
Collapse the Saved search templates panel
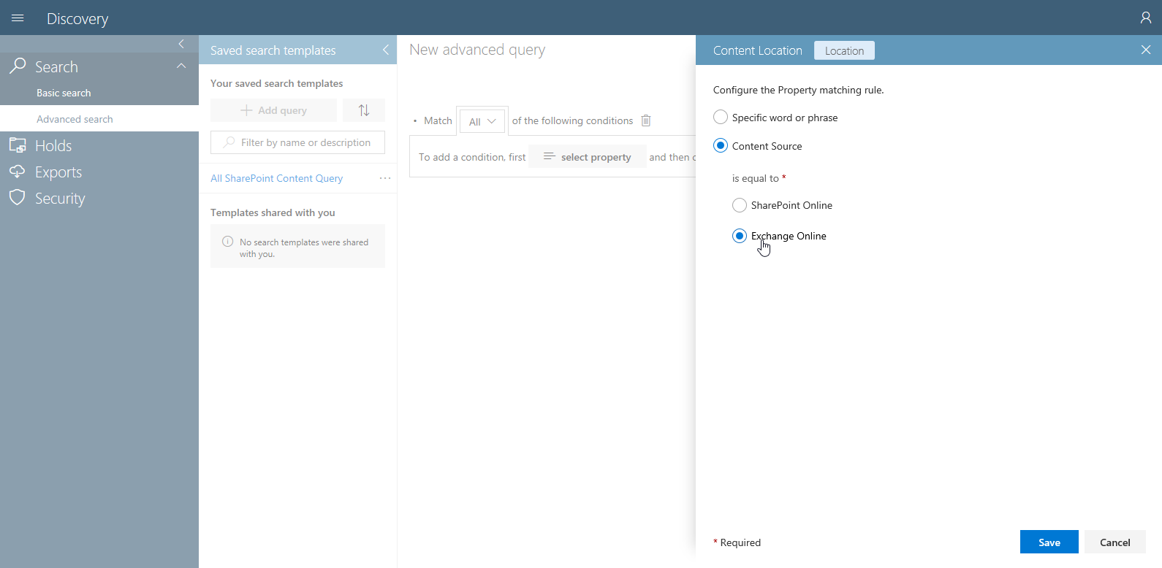click(x=386, y=50)
